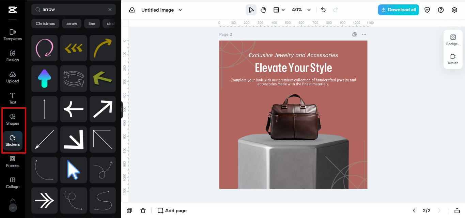This screenshot has width=465, height=218.
Task: Open Page 2 more options menu
Action: [364, 34]
